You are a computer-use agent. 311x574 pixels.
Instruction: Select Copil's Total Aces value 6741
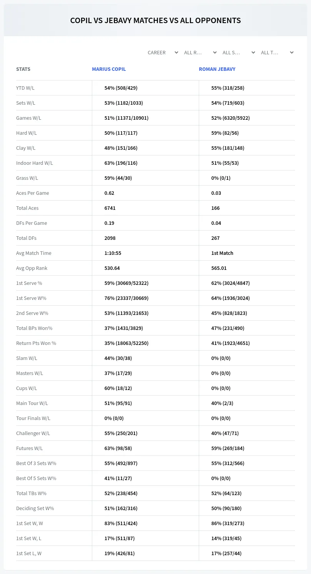110,208
